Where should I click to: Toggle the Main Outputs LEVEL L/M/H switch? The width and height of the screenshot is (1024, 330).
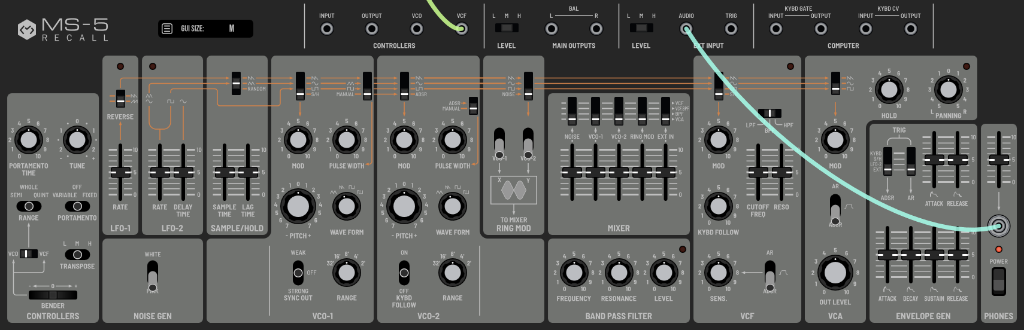(507, 28)
